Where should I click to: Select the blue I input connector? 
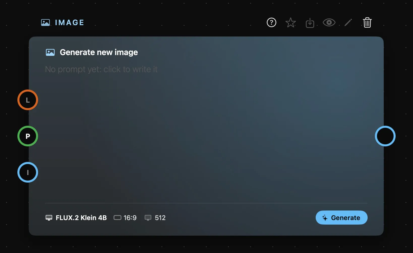point(28,172)
